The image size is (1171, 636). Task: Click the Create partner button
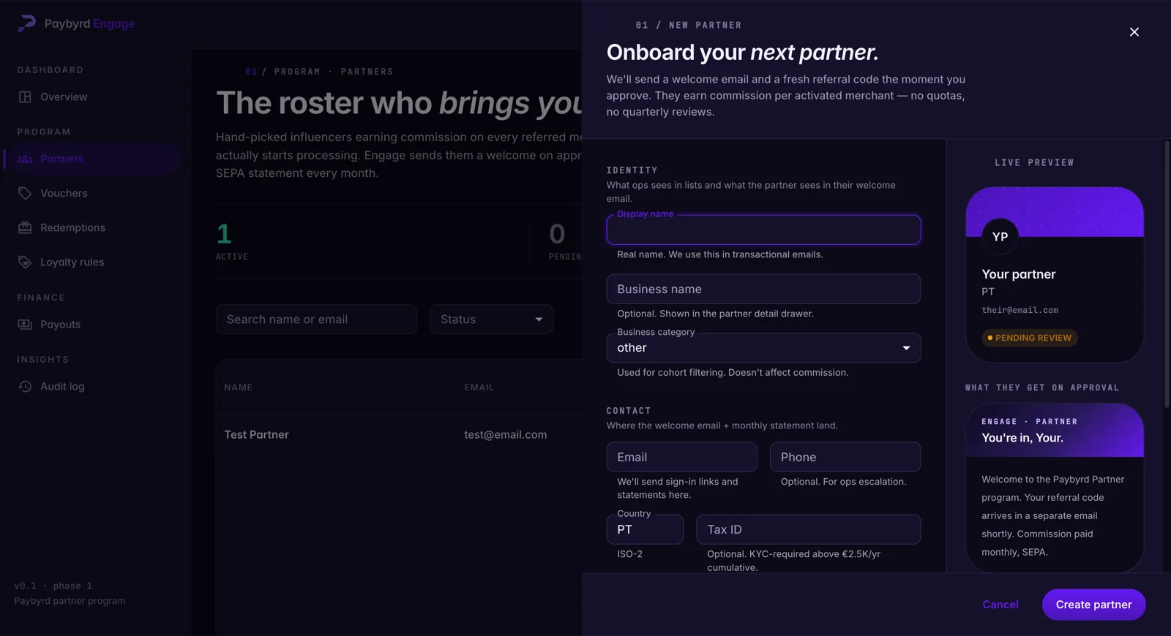coord(1093,605)
